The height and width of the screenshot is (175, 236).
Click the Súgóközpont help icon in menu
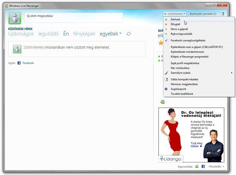166,89
